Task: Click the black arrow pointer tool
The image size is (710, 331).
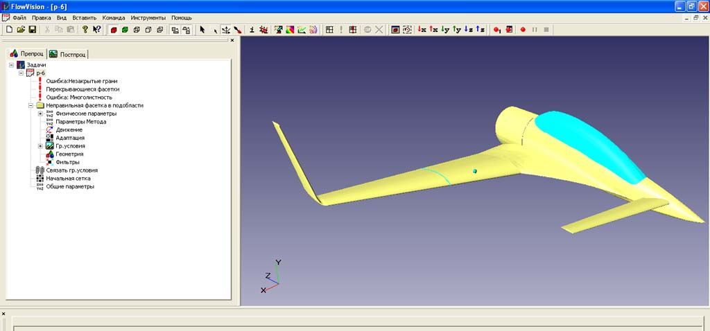Action: (x=202, y=30)
